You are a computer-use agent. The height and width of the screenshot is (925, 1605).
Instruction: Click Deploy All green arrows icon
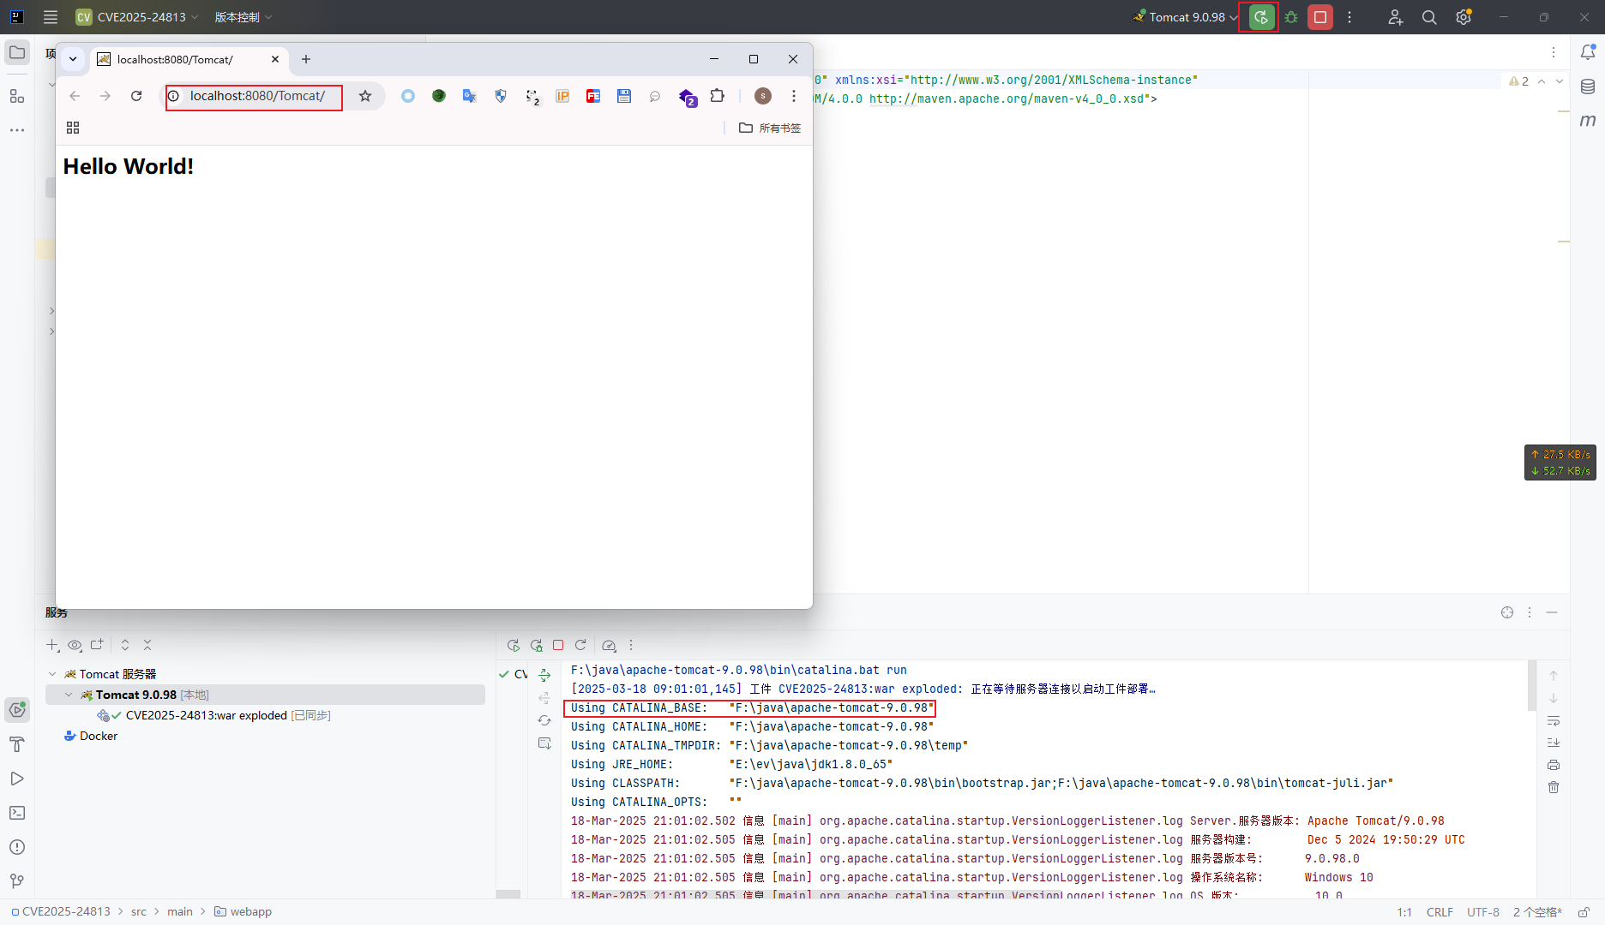click(x=544, y=676)
